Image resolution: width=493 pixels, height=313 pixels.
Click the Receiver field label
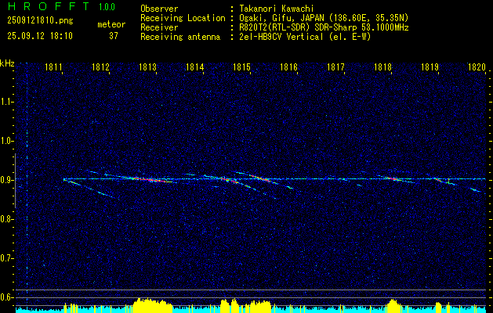point(159,27)
